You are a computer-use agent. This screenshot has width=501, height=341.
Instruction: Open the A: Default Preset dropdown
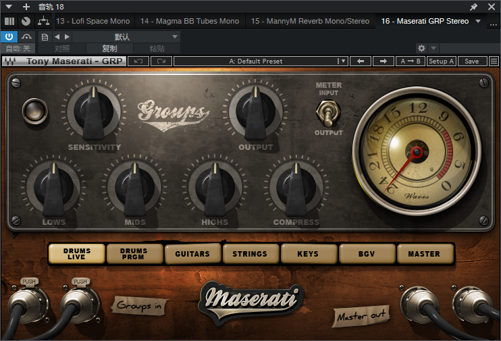pyautogui.click(x=261, y=61)
